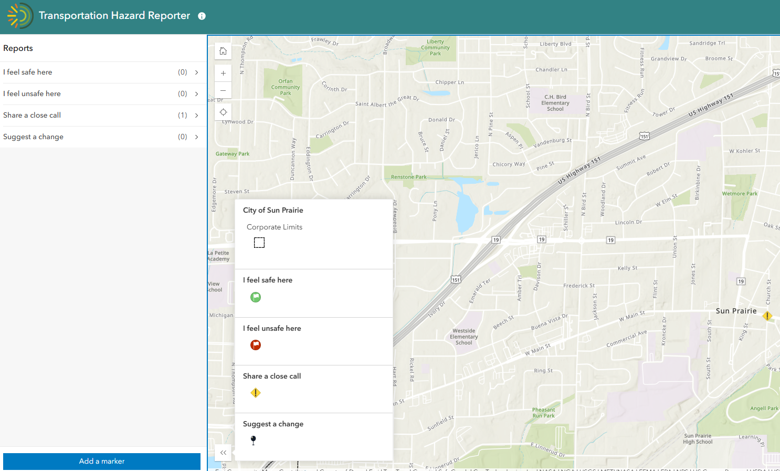Image resolution: width=780 pixels, height=471 pixels.
Task: Click the US 151 shield near Ivory Dr
Action: (456, 280)
